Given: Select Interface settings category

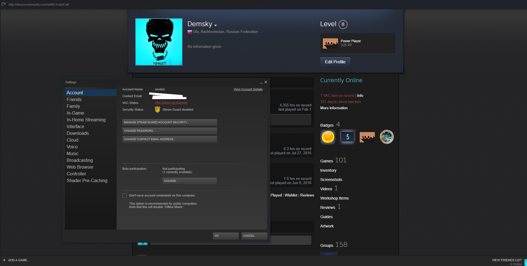Looking at the screenshot, I should (x=91, y=126).
